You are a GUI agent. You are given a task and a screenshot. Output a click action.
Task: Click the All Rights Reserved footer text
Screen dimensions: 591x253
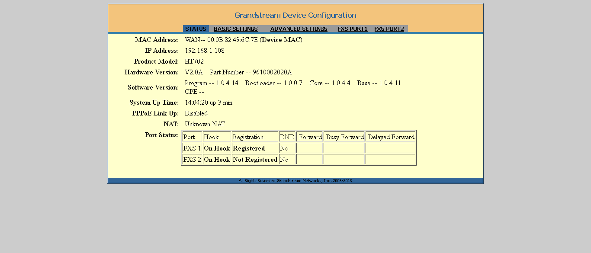295,181
